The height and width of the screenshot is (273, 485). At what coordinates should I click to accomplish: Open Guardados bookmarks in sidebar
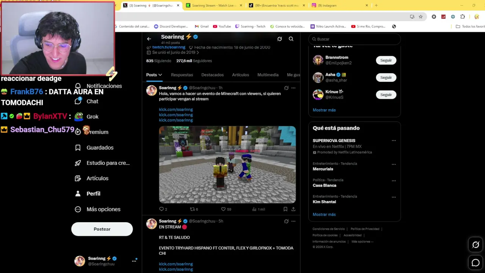pyautogui.click(x=94, y=147)
